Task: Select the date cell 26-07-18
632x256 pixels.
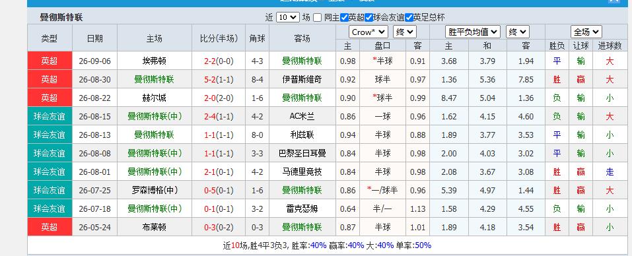Action: tap(94, 209)
